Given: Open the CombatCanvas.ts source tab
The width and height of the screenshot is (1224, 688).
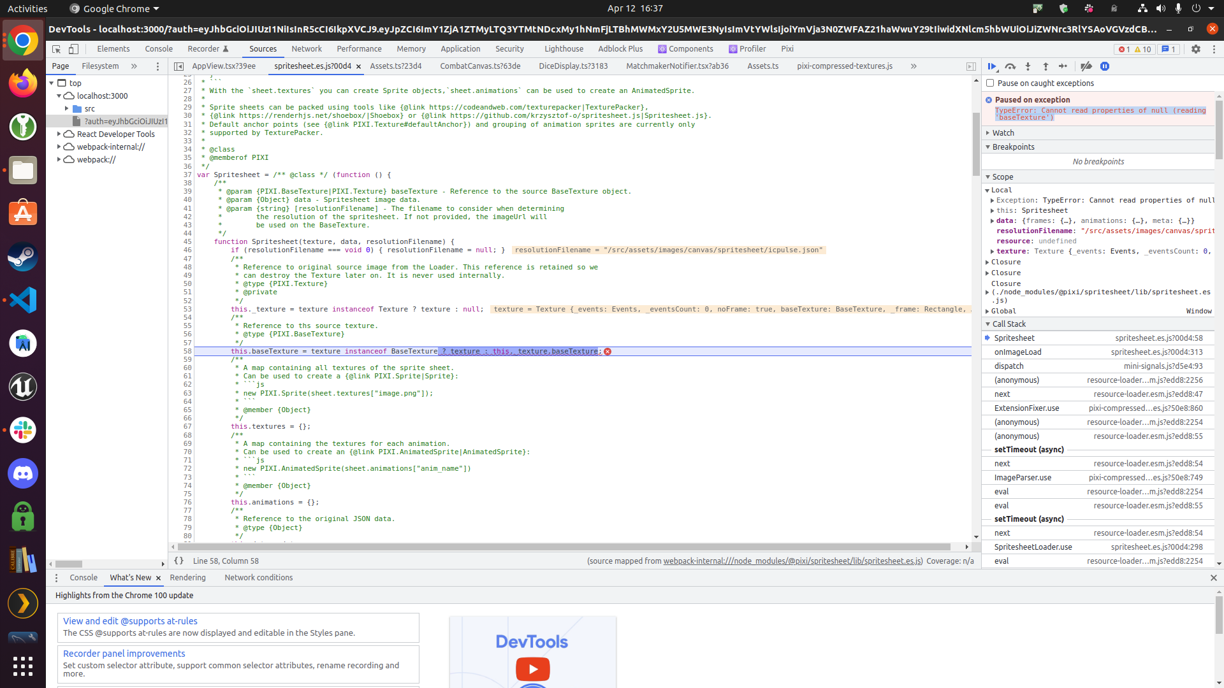Looking at the screenshot, I should click(x=480, y=66).
